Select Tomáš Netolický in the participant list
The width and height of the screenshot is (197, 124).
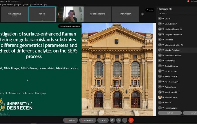176,92
